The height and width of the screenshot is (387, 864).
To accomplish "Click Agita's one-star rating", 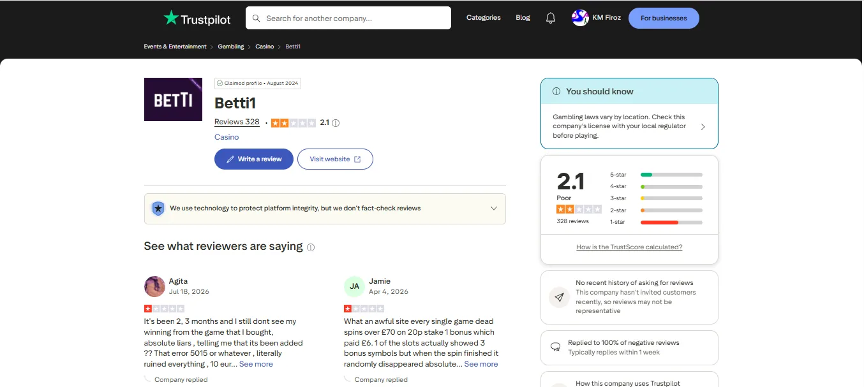I will [x=164, y=309].
